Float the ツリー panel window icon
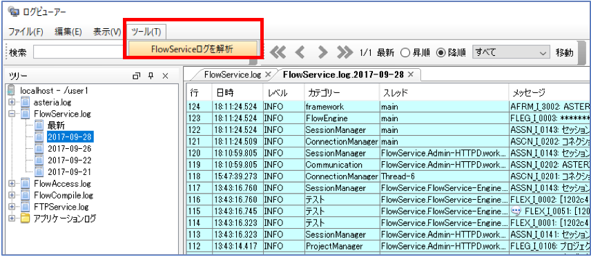 [x=137, y=76]
